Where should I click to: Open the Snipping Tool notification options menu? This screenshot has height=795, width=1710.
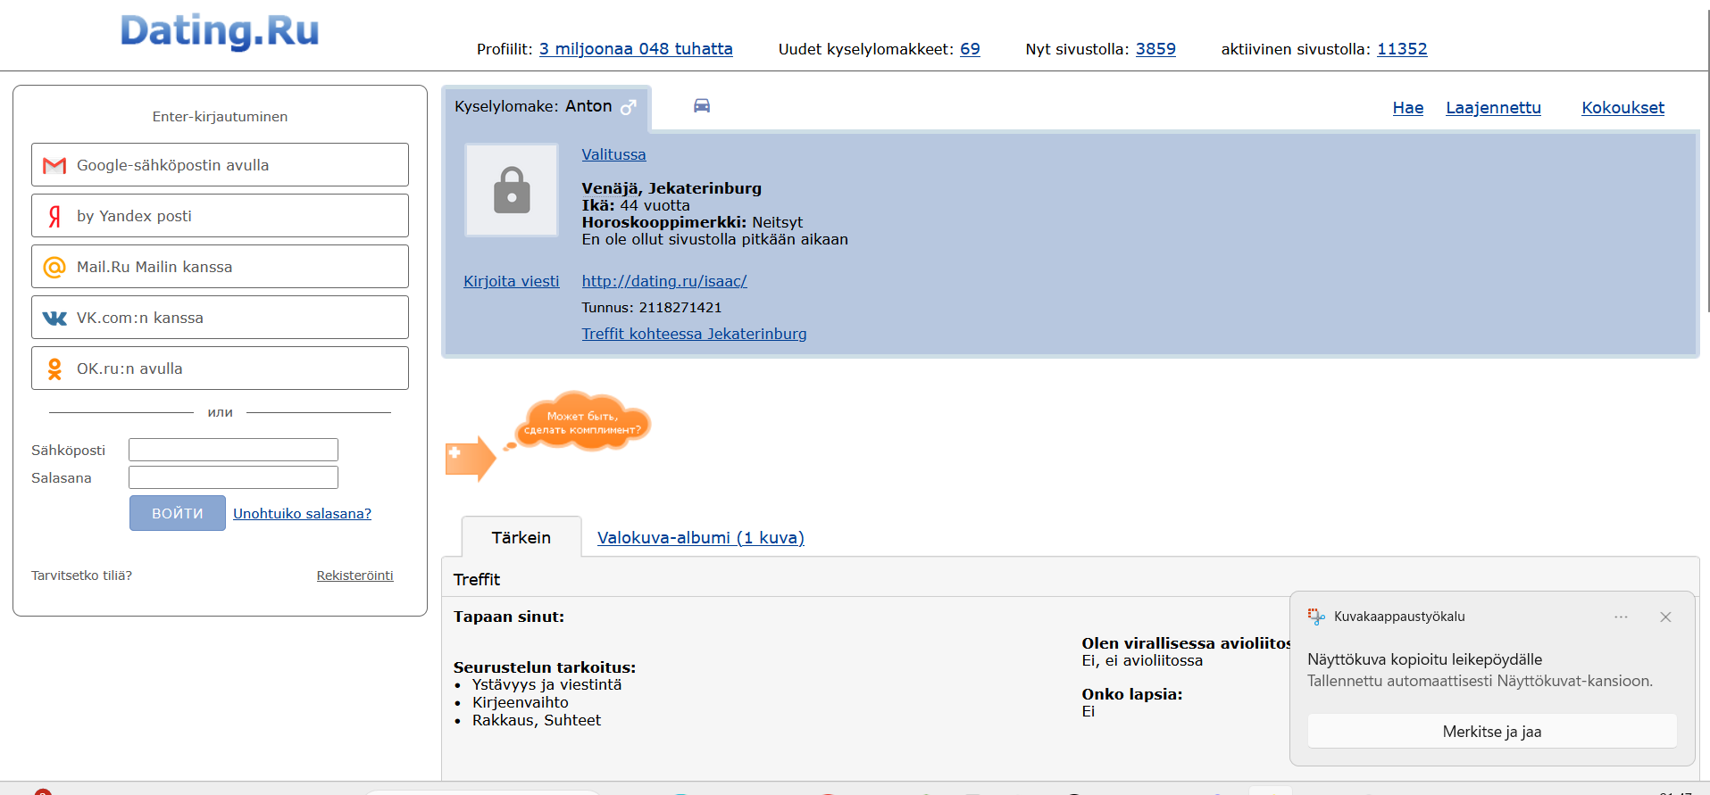point(1621,617)
